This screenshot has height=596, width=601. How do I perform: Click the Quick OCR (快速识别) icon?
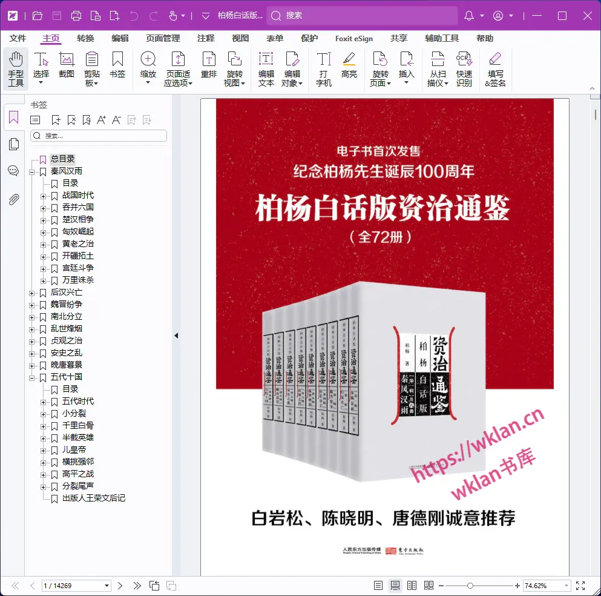[x=464, y=68]
